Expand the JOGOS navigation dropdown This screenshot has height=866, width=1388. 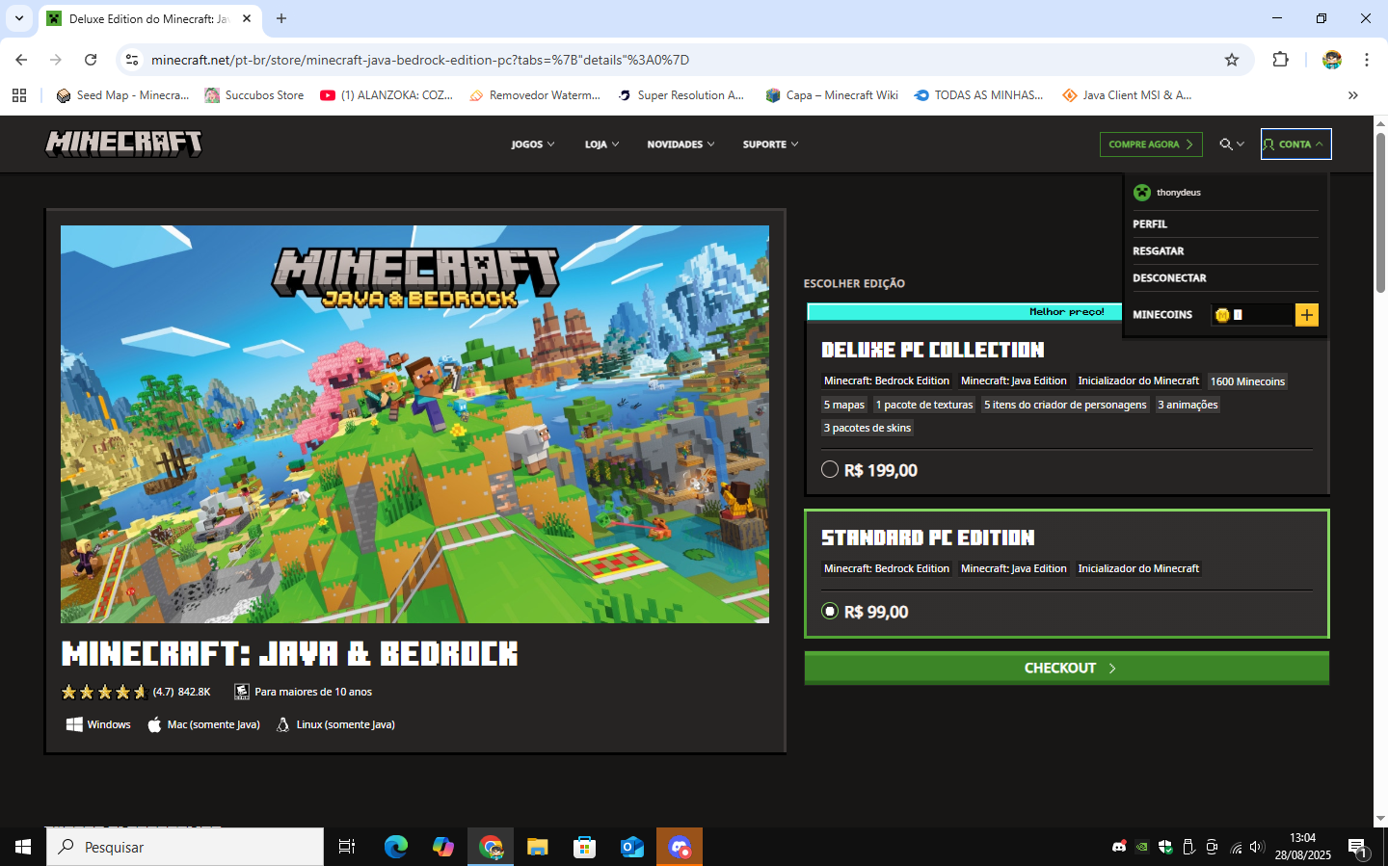point(533,144)
